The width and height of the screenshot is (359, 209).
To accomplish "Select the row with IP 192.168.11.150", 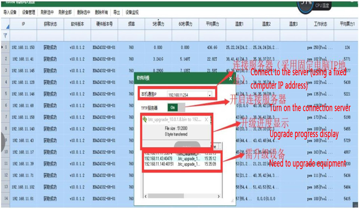I will [23, 47].
